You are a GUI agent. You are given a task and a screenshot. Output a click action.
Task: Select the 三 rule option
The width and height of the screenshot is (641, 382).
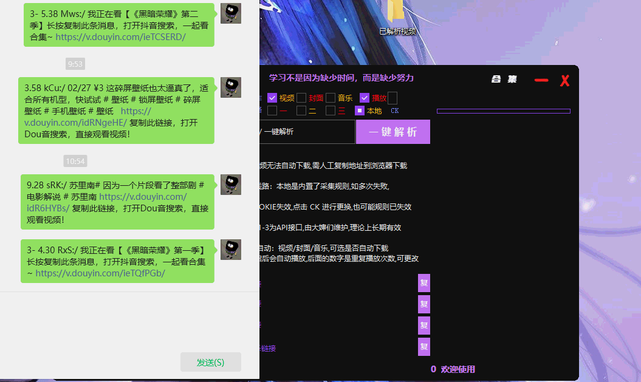point(330,110)
